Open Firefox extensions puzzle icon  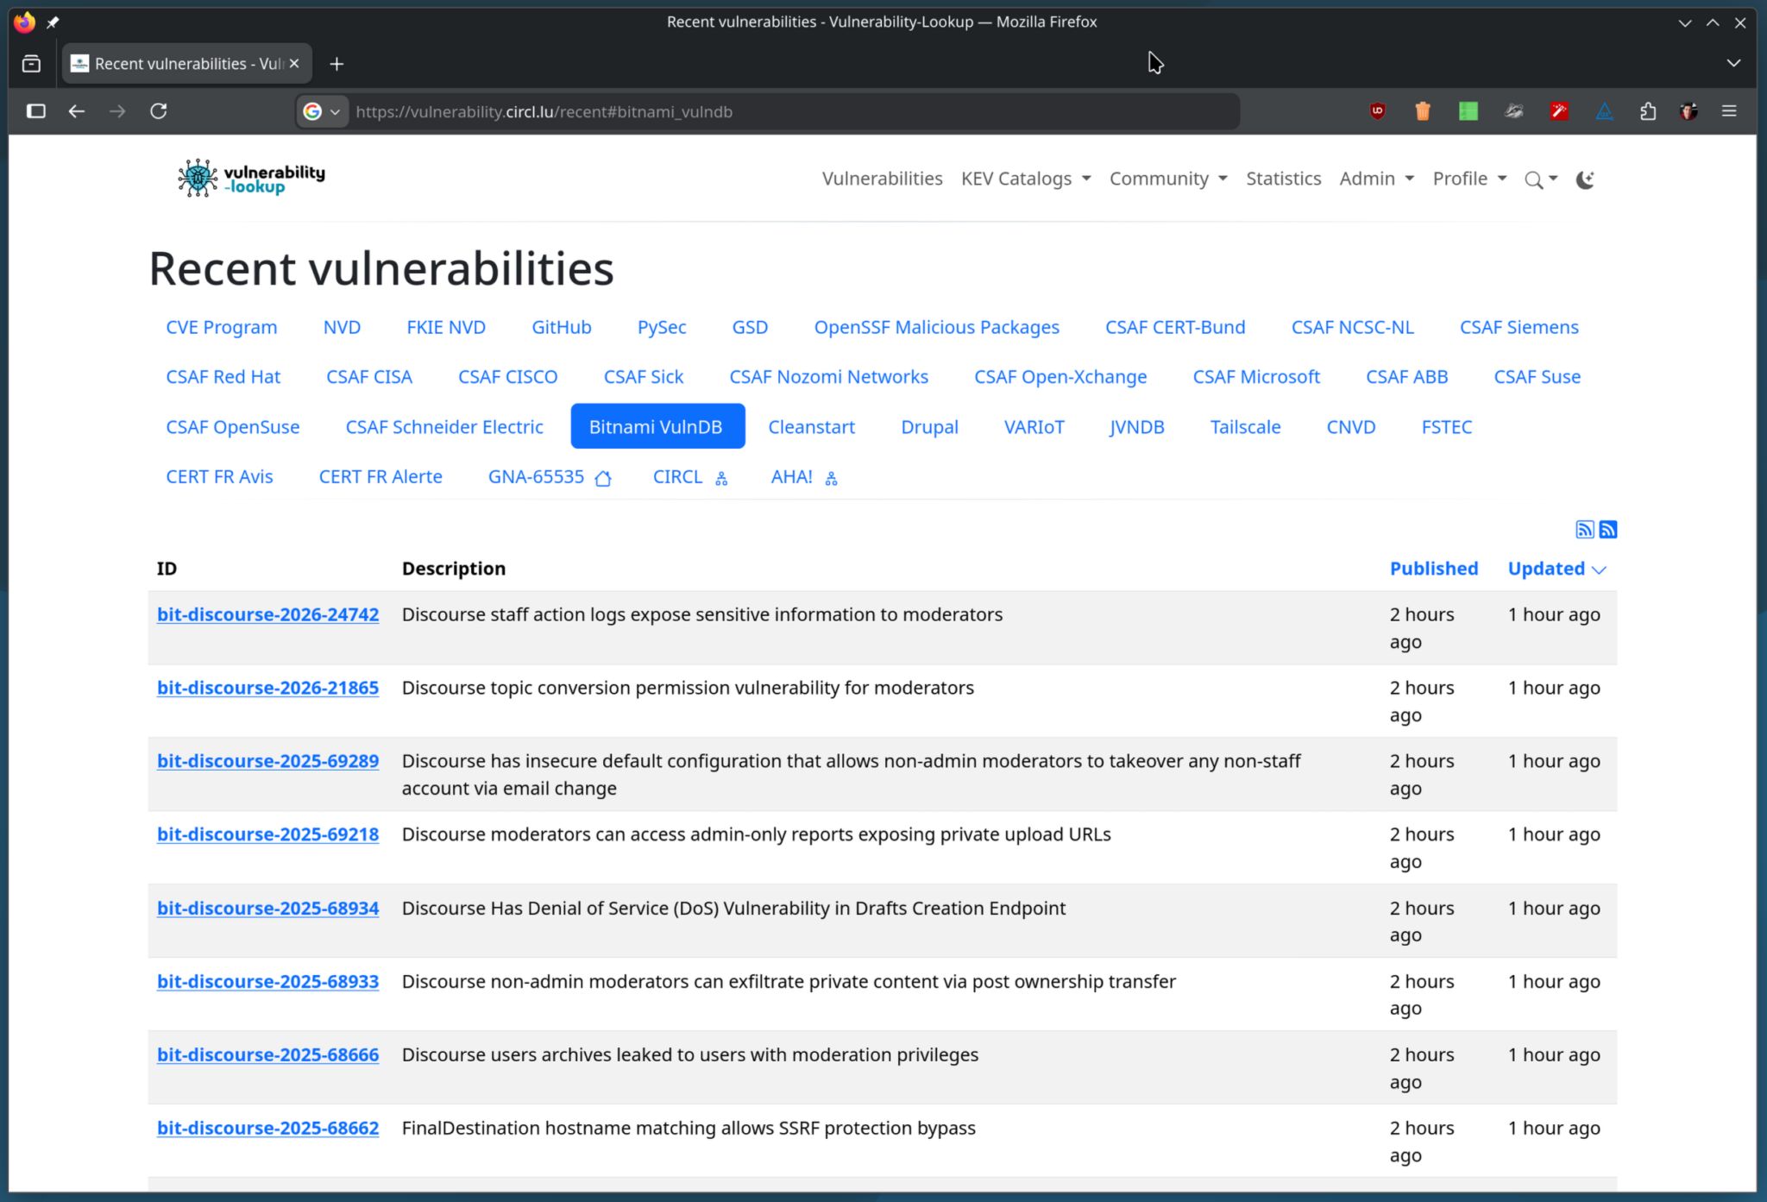coord(1648,111)
